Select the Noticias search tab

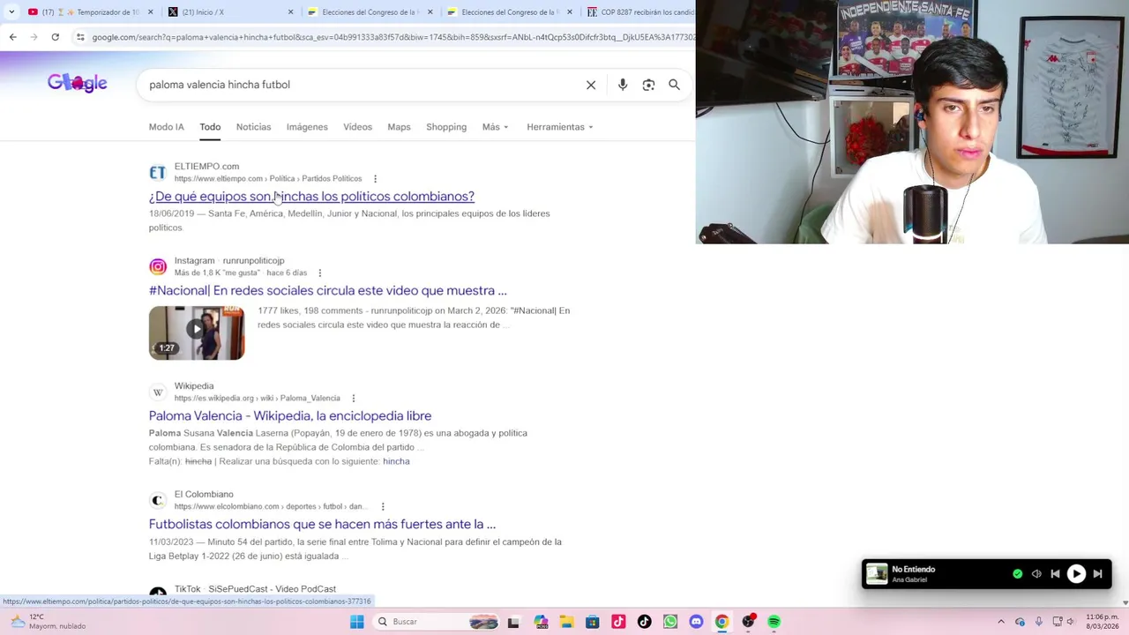point(253,127)
